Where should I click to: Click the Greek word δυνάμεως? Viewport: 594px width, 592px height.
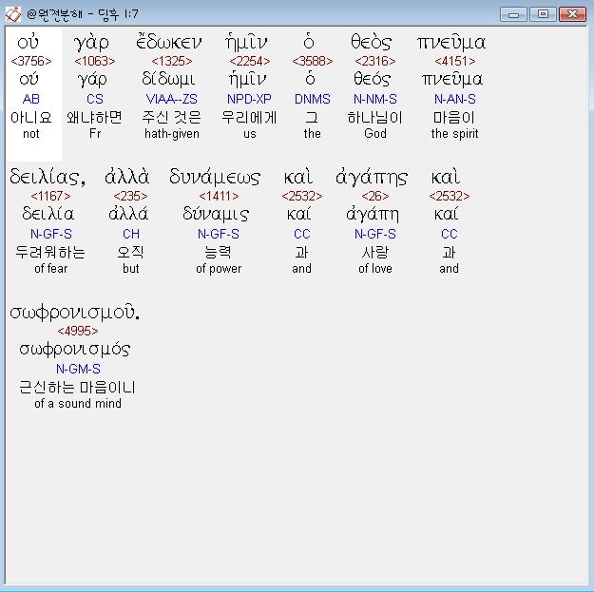215,178
